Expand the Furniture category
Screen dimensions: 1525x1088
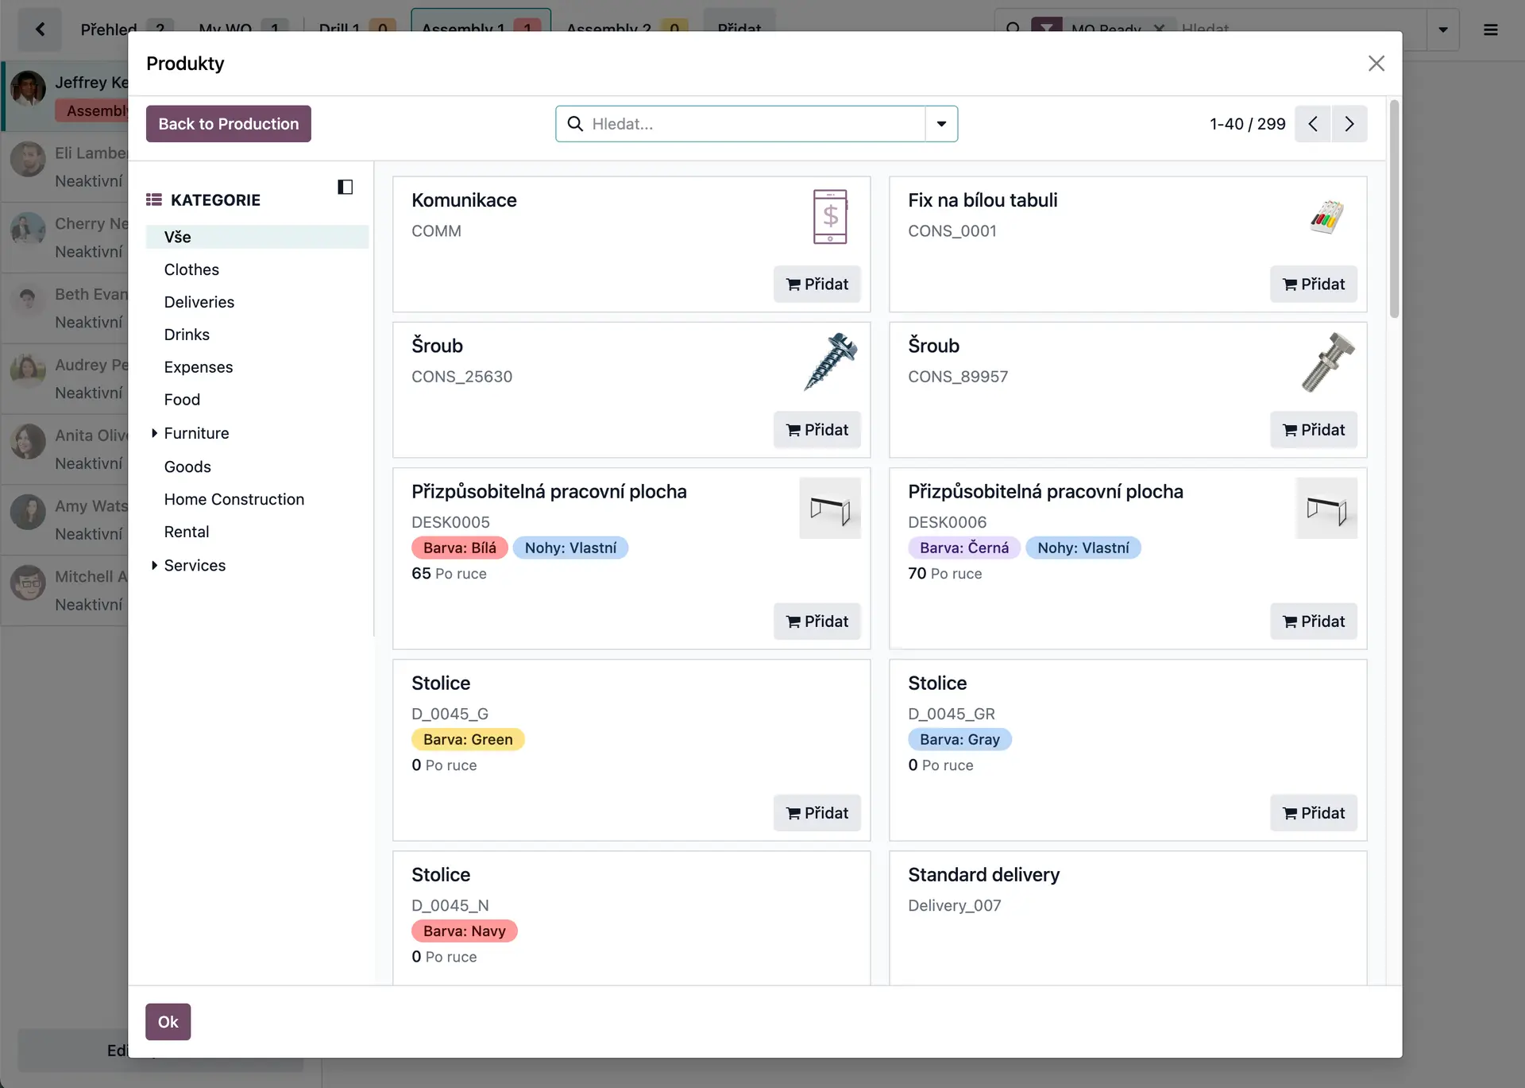[x=154, y=433]
